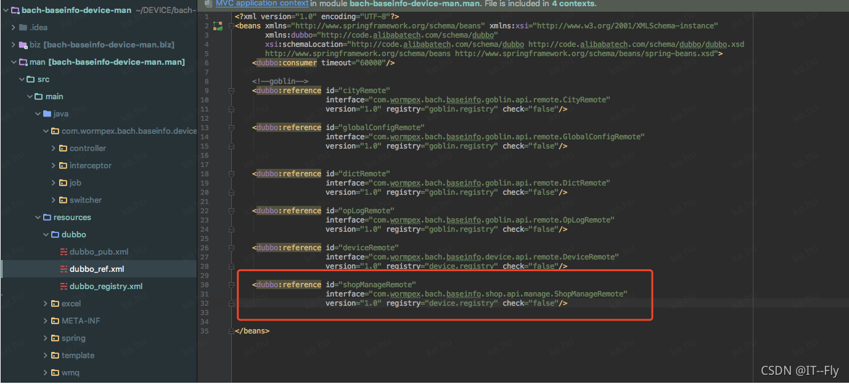Click the closing </beans> tag
Screen dimensions: 849x384
252,331
